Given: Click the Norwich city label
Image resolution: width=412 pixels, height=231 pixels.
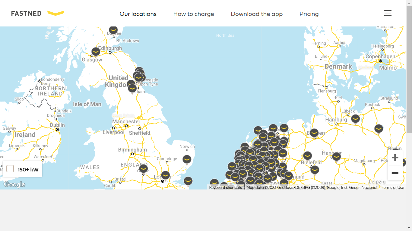Looking at the screenshot, I should pos(187,147).
